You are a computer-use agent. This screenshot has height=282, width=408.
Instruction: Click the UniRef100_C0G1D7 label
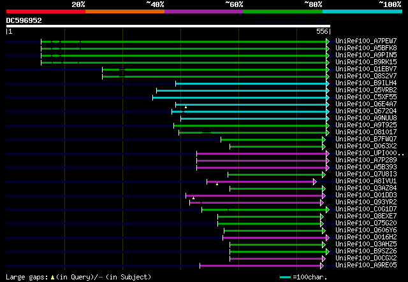point(366,209)
